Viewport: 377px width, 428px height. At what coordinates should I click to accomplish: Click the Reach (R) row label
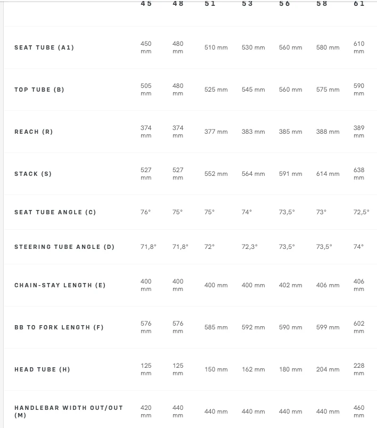point(34,132)
